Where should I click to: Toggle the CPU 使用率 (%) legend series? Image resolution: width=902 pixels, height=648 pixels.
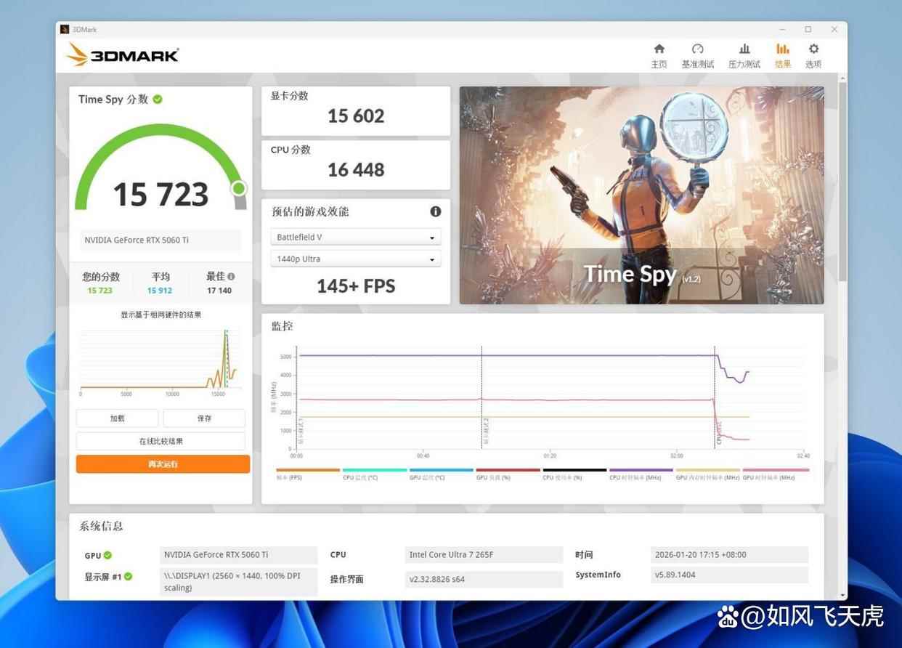coord(574,474)
